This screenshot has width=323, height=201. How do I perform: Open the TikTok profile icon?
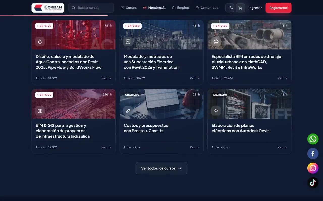(313, 183)
